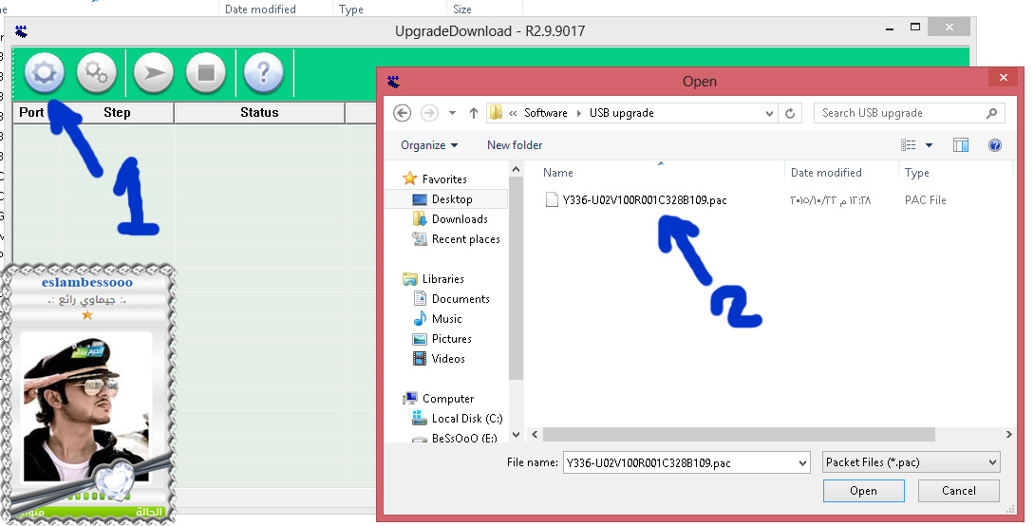Click the Open button
The height and width of the screenshot is (526, 1034).
[863, 491]
